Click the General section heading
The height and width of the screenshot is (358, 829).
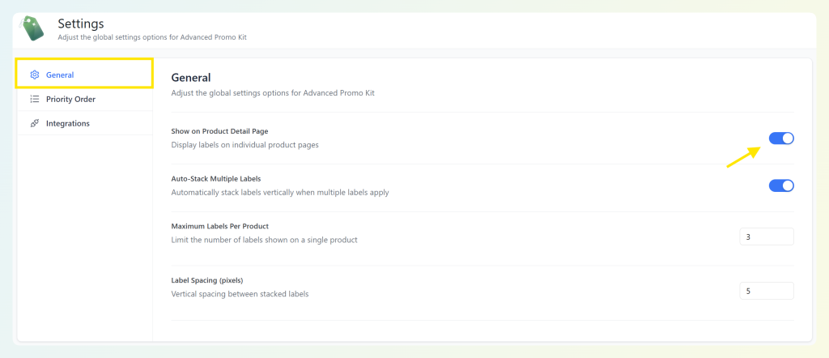pos(191,78)
